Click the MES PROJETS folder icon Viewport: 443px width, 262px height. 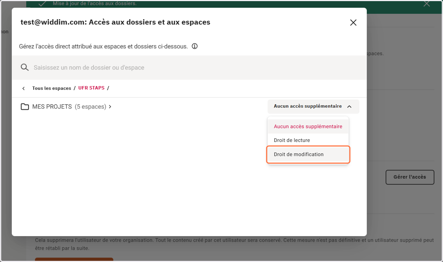[25, 107]
